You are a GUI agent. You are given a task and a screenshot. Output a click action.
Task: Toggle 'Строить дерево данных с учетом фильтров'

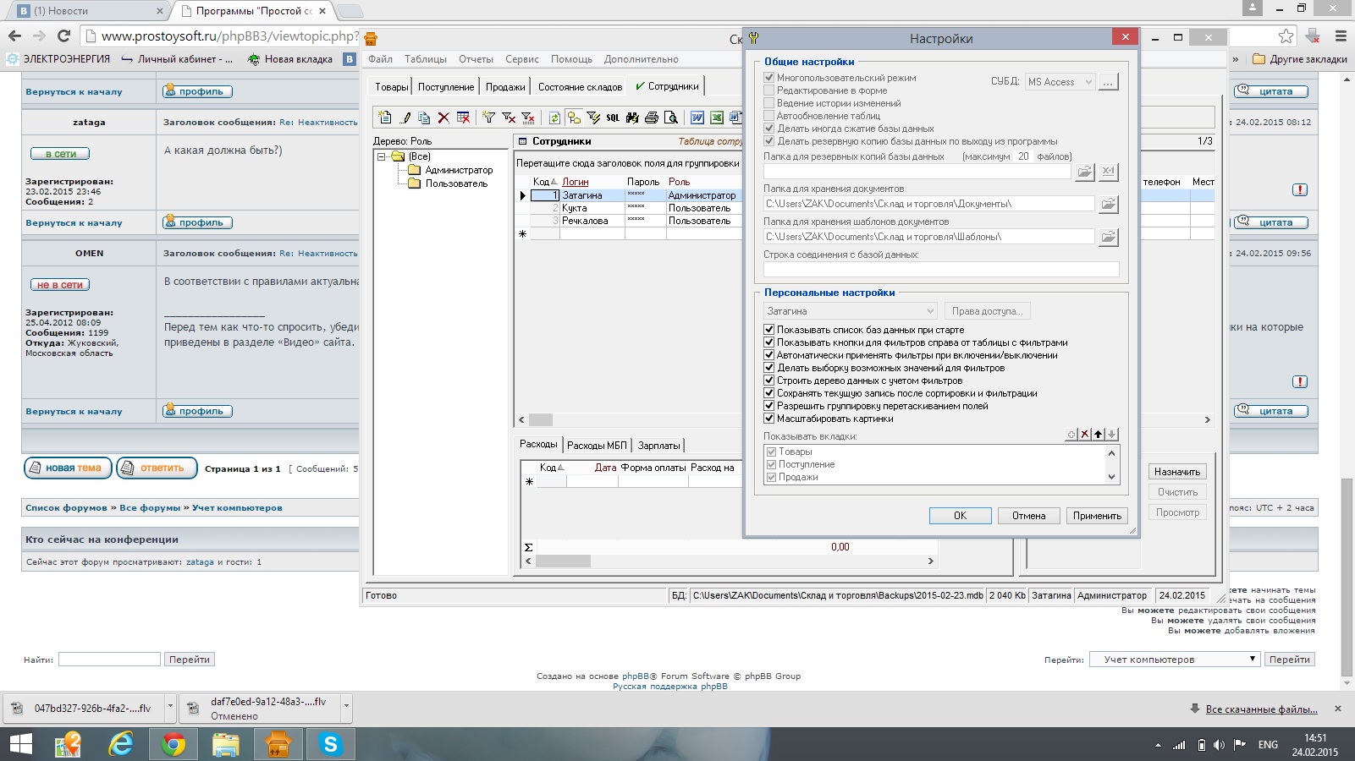[769, 380]
